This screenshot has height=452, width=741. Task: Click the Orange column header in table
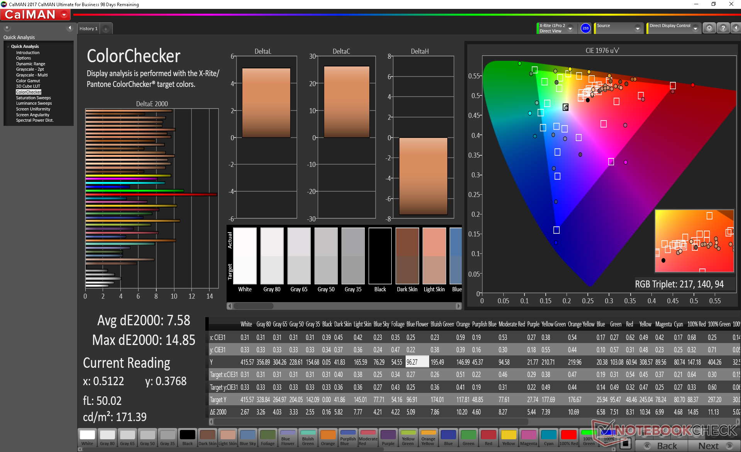pos(463,325)
